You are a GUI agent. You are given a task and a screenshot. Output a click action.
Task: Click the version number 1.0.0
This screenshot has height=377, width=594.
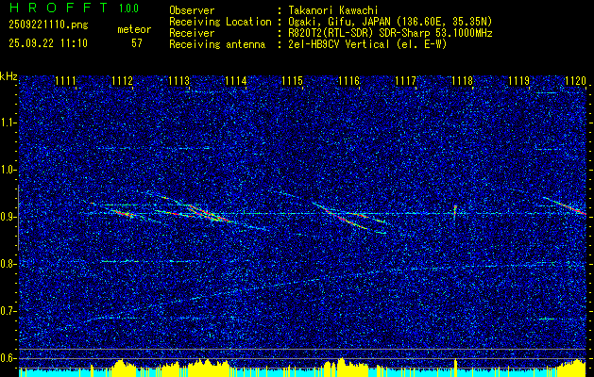[x=128, y=8]
